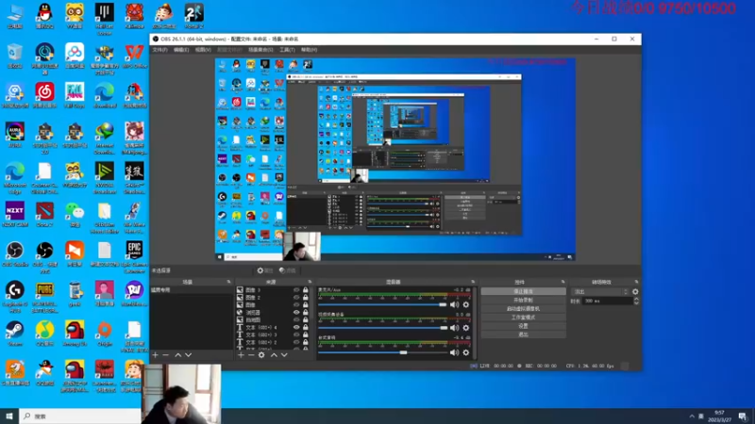Screen dimensions: 755x424
Task: Click the 属性 properties button above Scenes
Action: [x=265, y=270]
